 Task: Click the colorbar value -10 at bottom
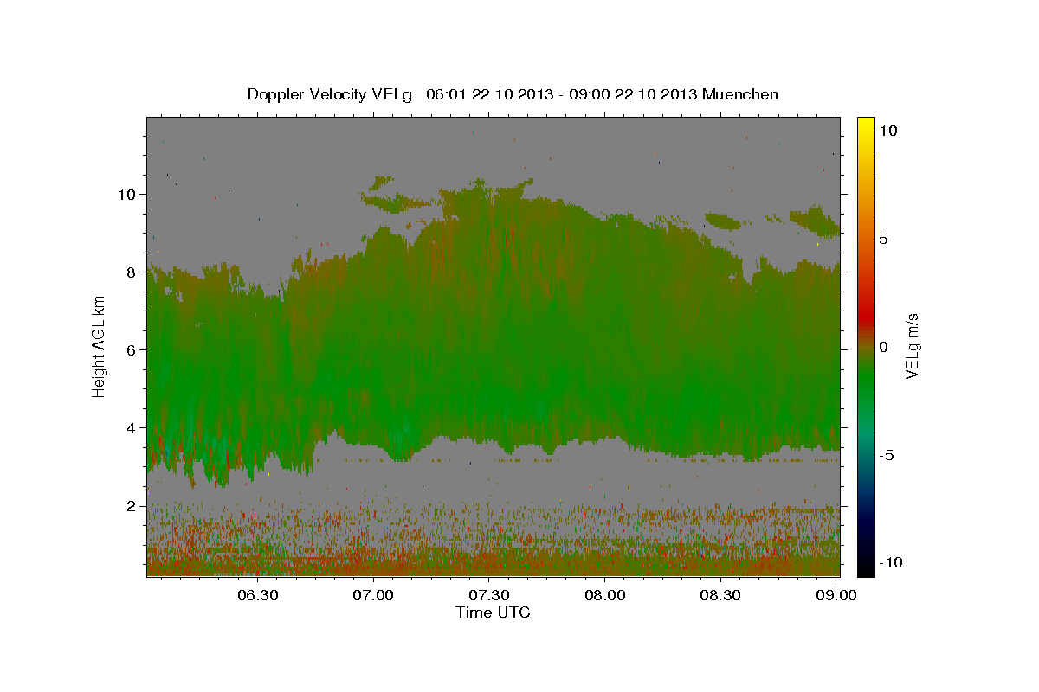(891, 562)
